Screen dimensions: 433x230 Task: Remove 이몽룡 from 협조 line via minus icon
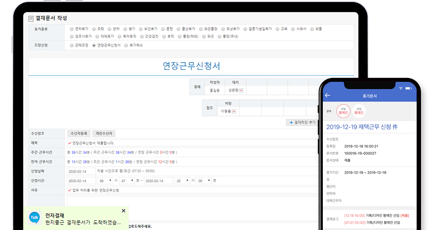tap(234, 111)
